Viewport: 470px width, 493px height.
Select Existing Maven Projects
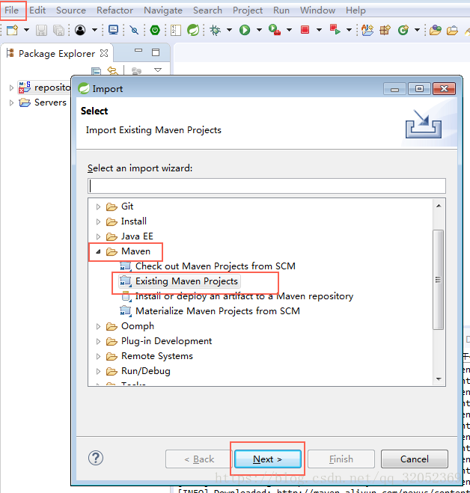pyautogui.click(x=186, y=281)
